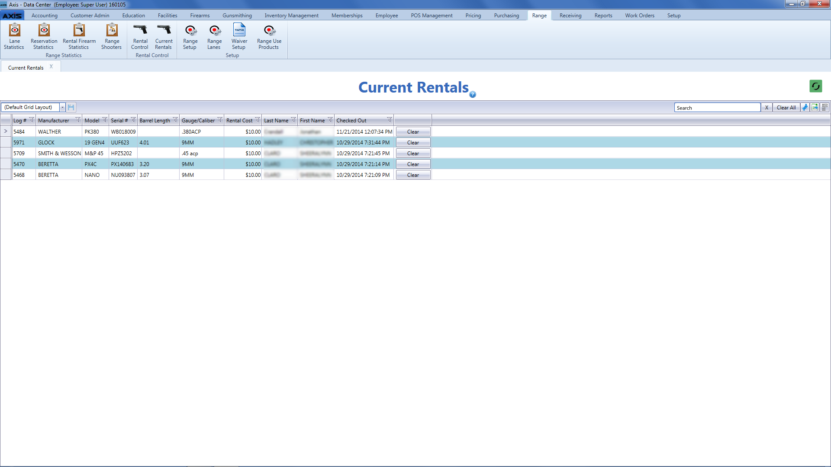Sort by the Checked Out column header
This screenshot has width=831, height=467.
point(351,121)
